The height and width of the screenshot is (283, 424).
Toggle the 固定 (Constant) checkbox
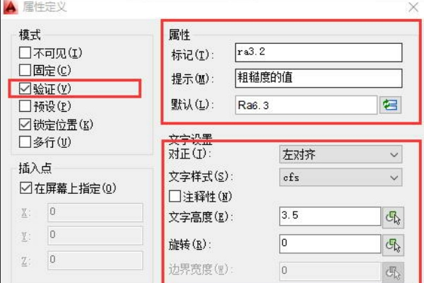tap(25, 70)
